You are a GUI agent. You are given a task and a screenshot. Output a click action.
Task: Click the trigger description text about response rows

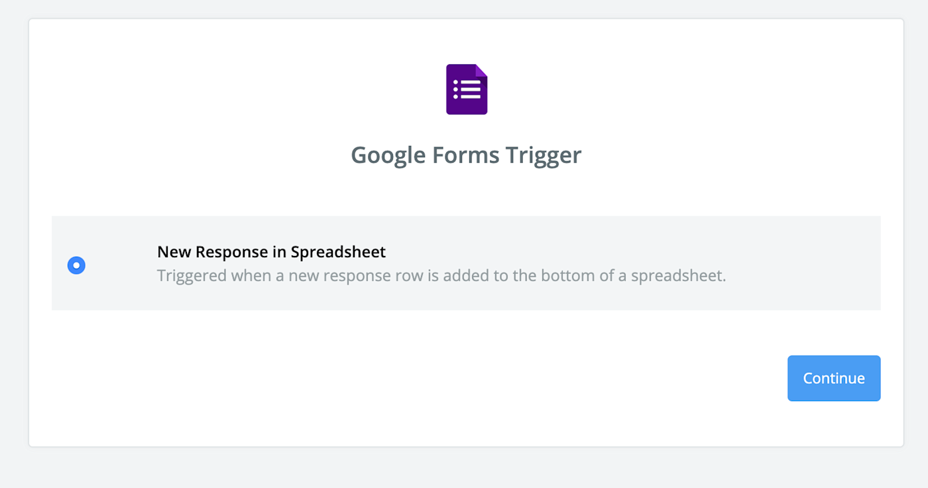coord(441,275)
